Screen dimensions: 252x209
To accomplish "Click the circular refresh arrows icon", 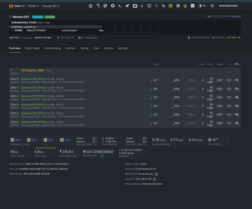I will (212, 6).
